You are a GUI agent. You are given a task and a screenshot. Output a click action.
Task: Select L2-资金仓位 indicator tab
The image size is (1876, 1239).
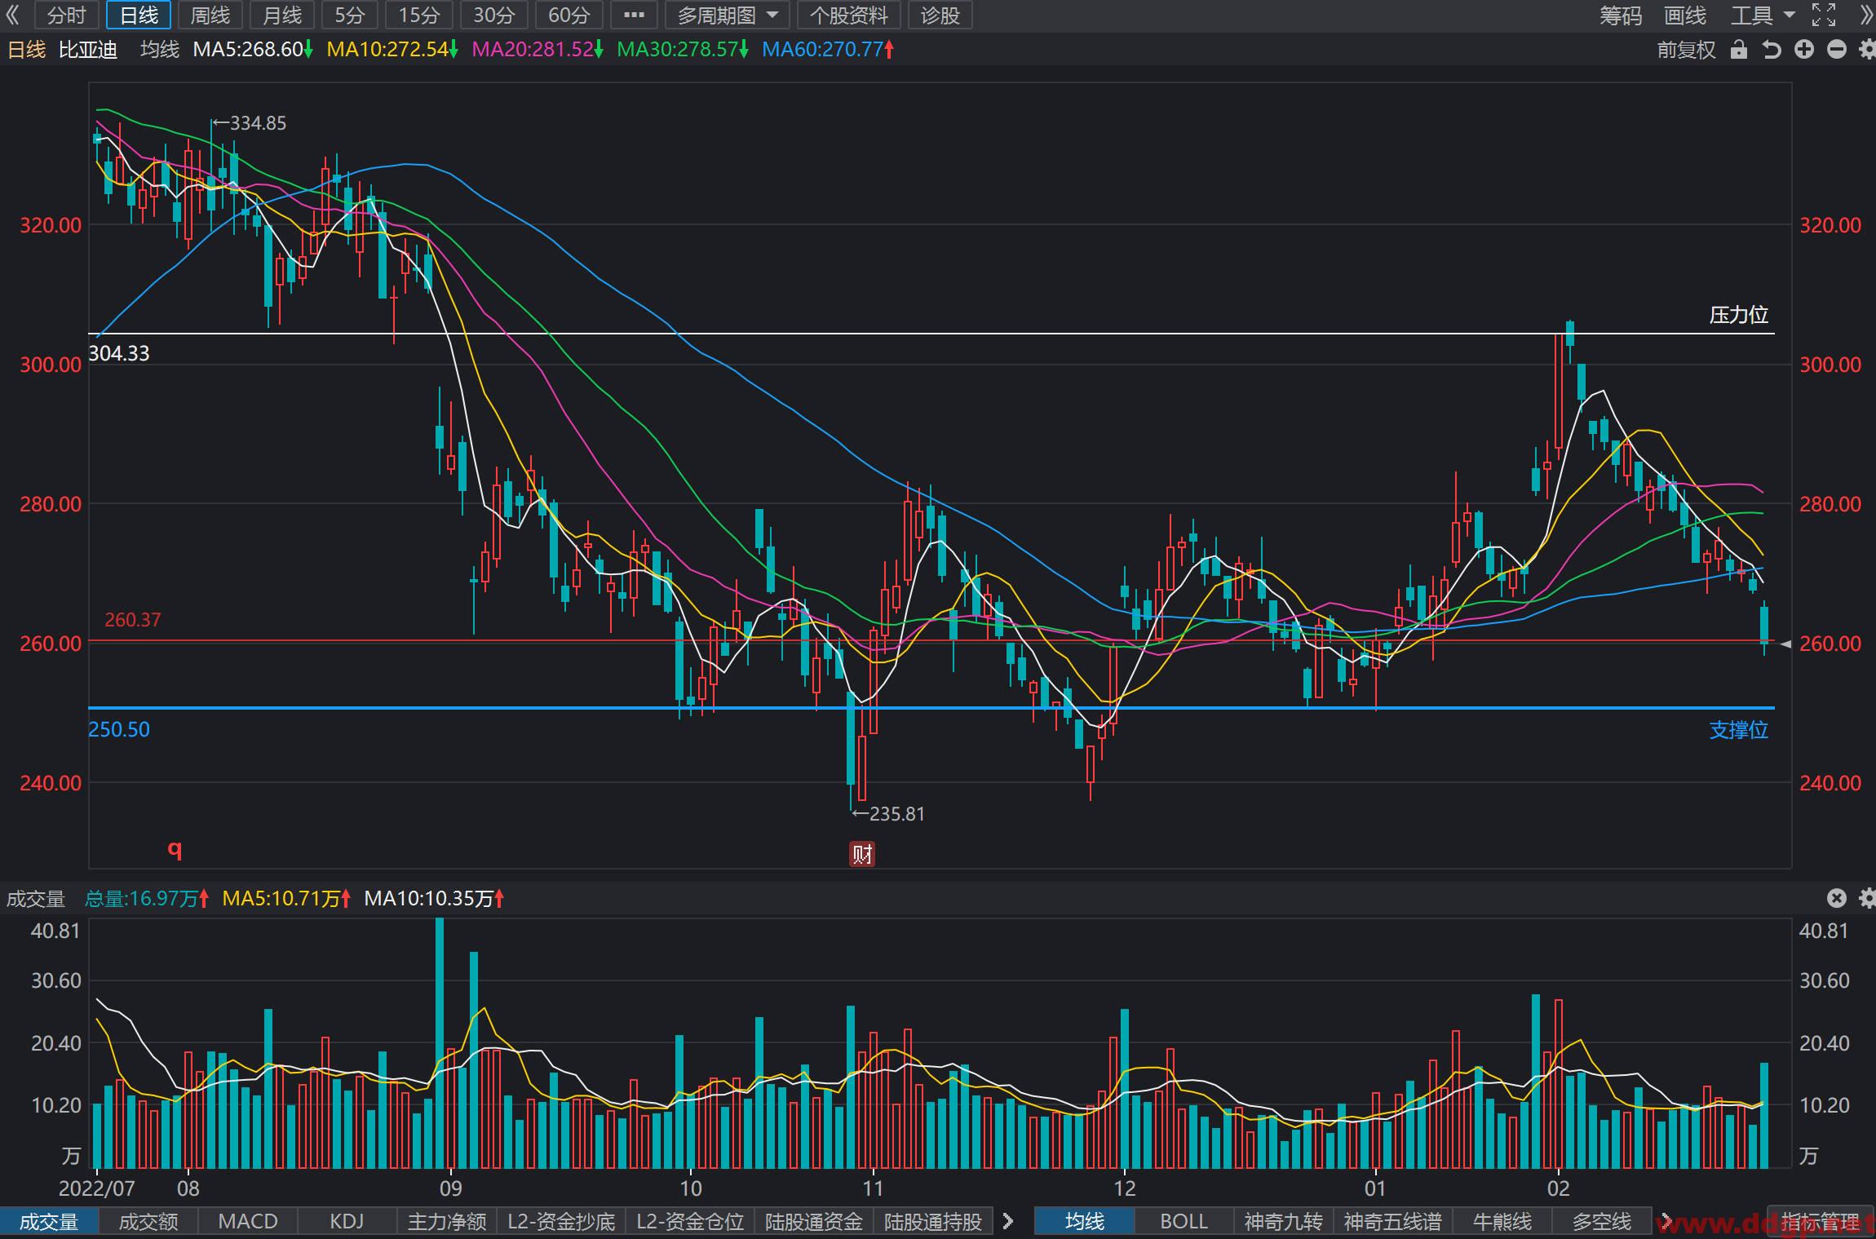pos(690,1221)
